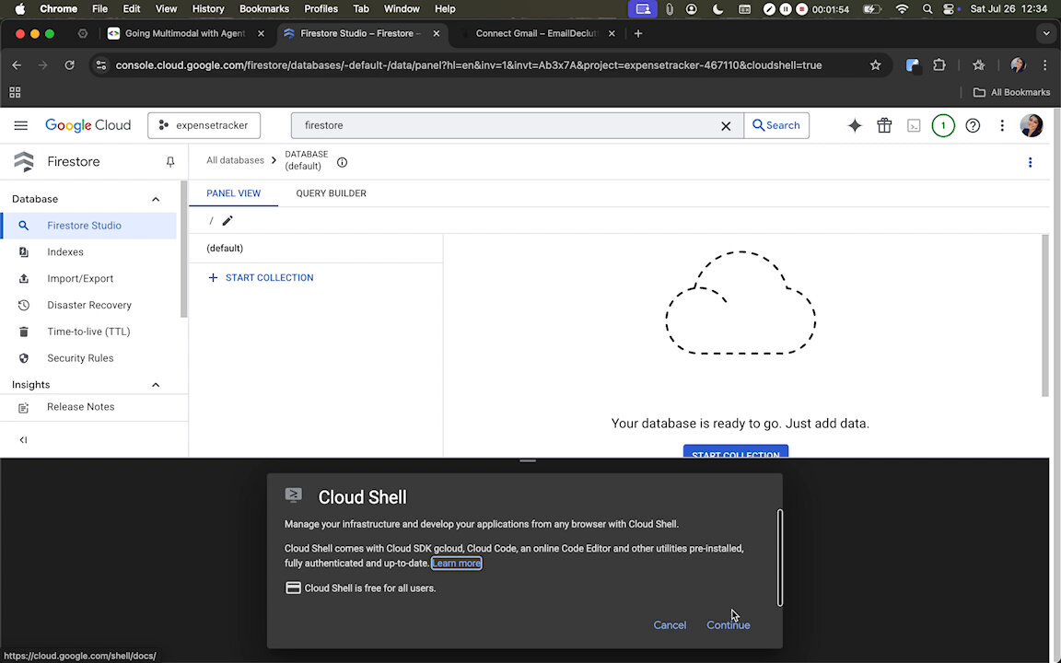Collapse the Database section
1061x663 pixels.
tap(156, 199)
